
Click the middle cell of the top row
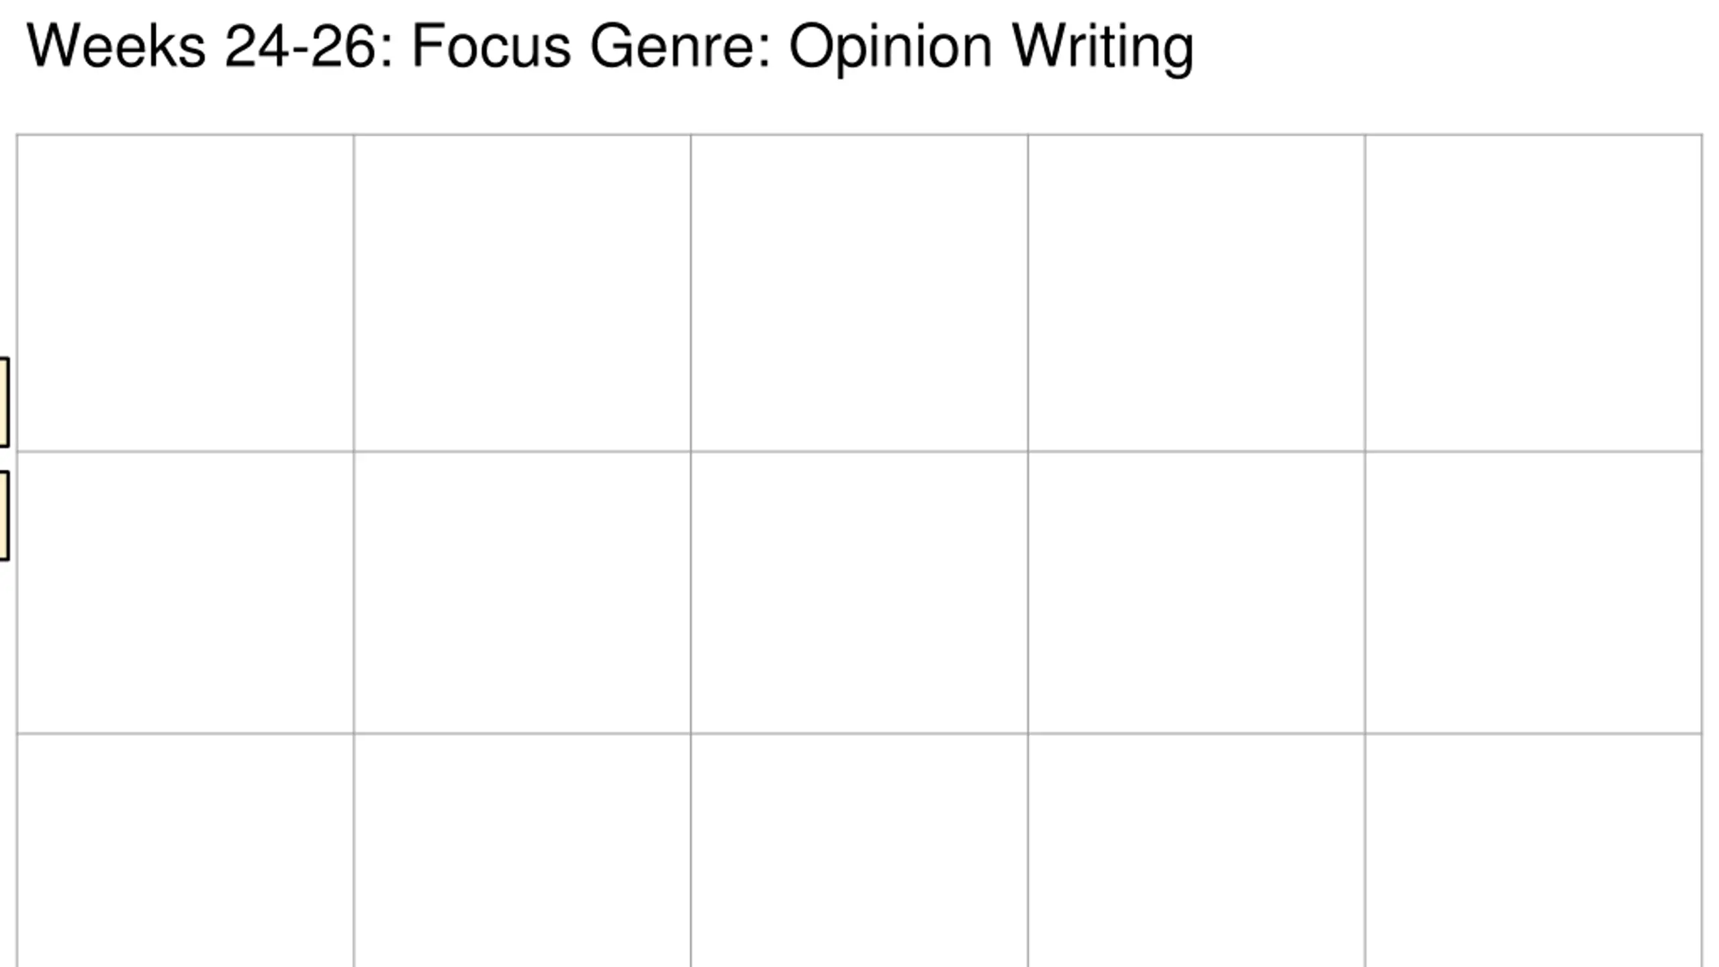pos(859,293)
